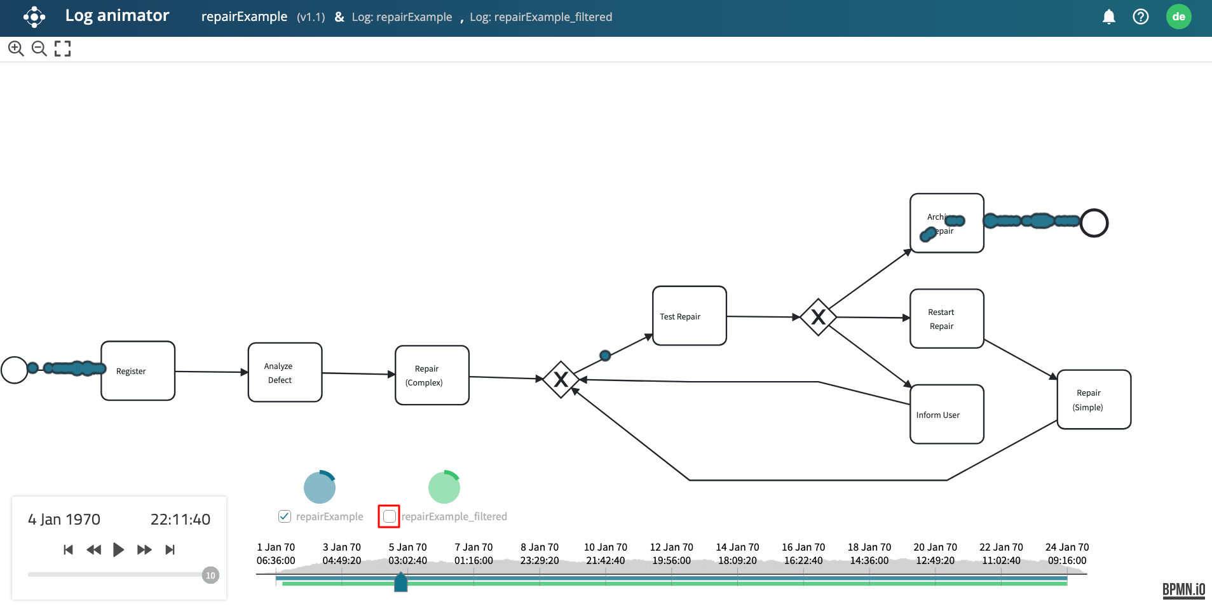Viewport: 1212px width, 611px height.
Task: Click the BPMN.iO logo link
Action: [1183, 590]
